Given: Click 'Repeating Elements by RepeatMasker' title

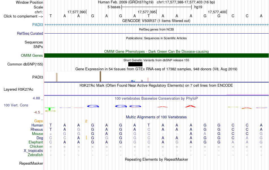Looking at the screenshot, I should [156, 159].
